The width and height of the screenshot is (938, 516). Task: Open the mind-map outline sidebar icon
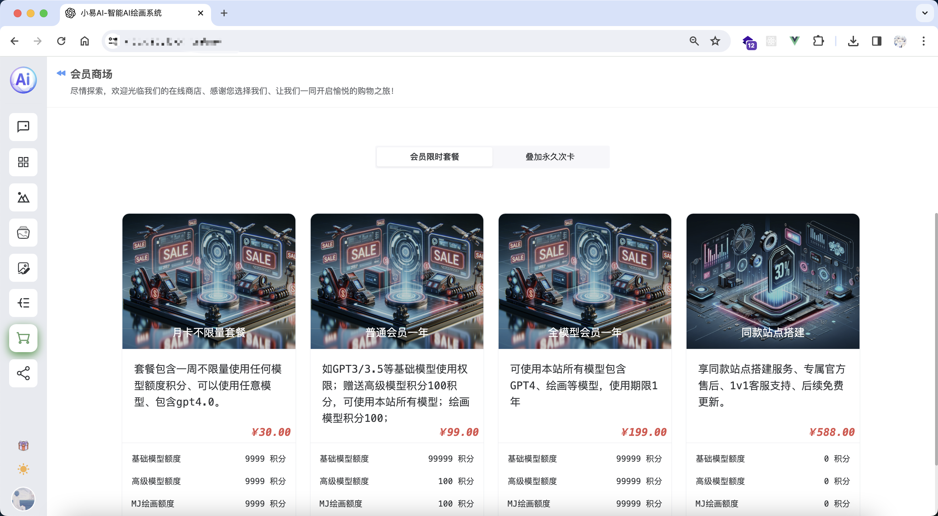click(x=23, y=303)
